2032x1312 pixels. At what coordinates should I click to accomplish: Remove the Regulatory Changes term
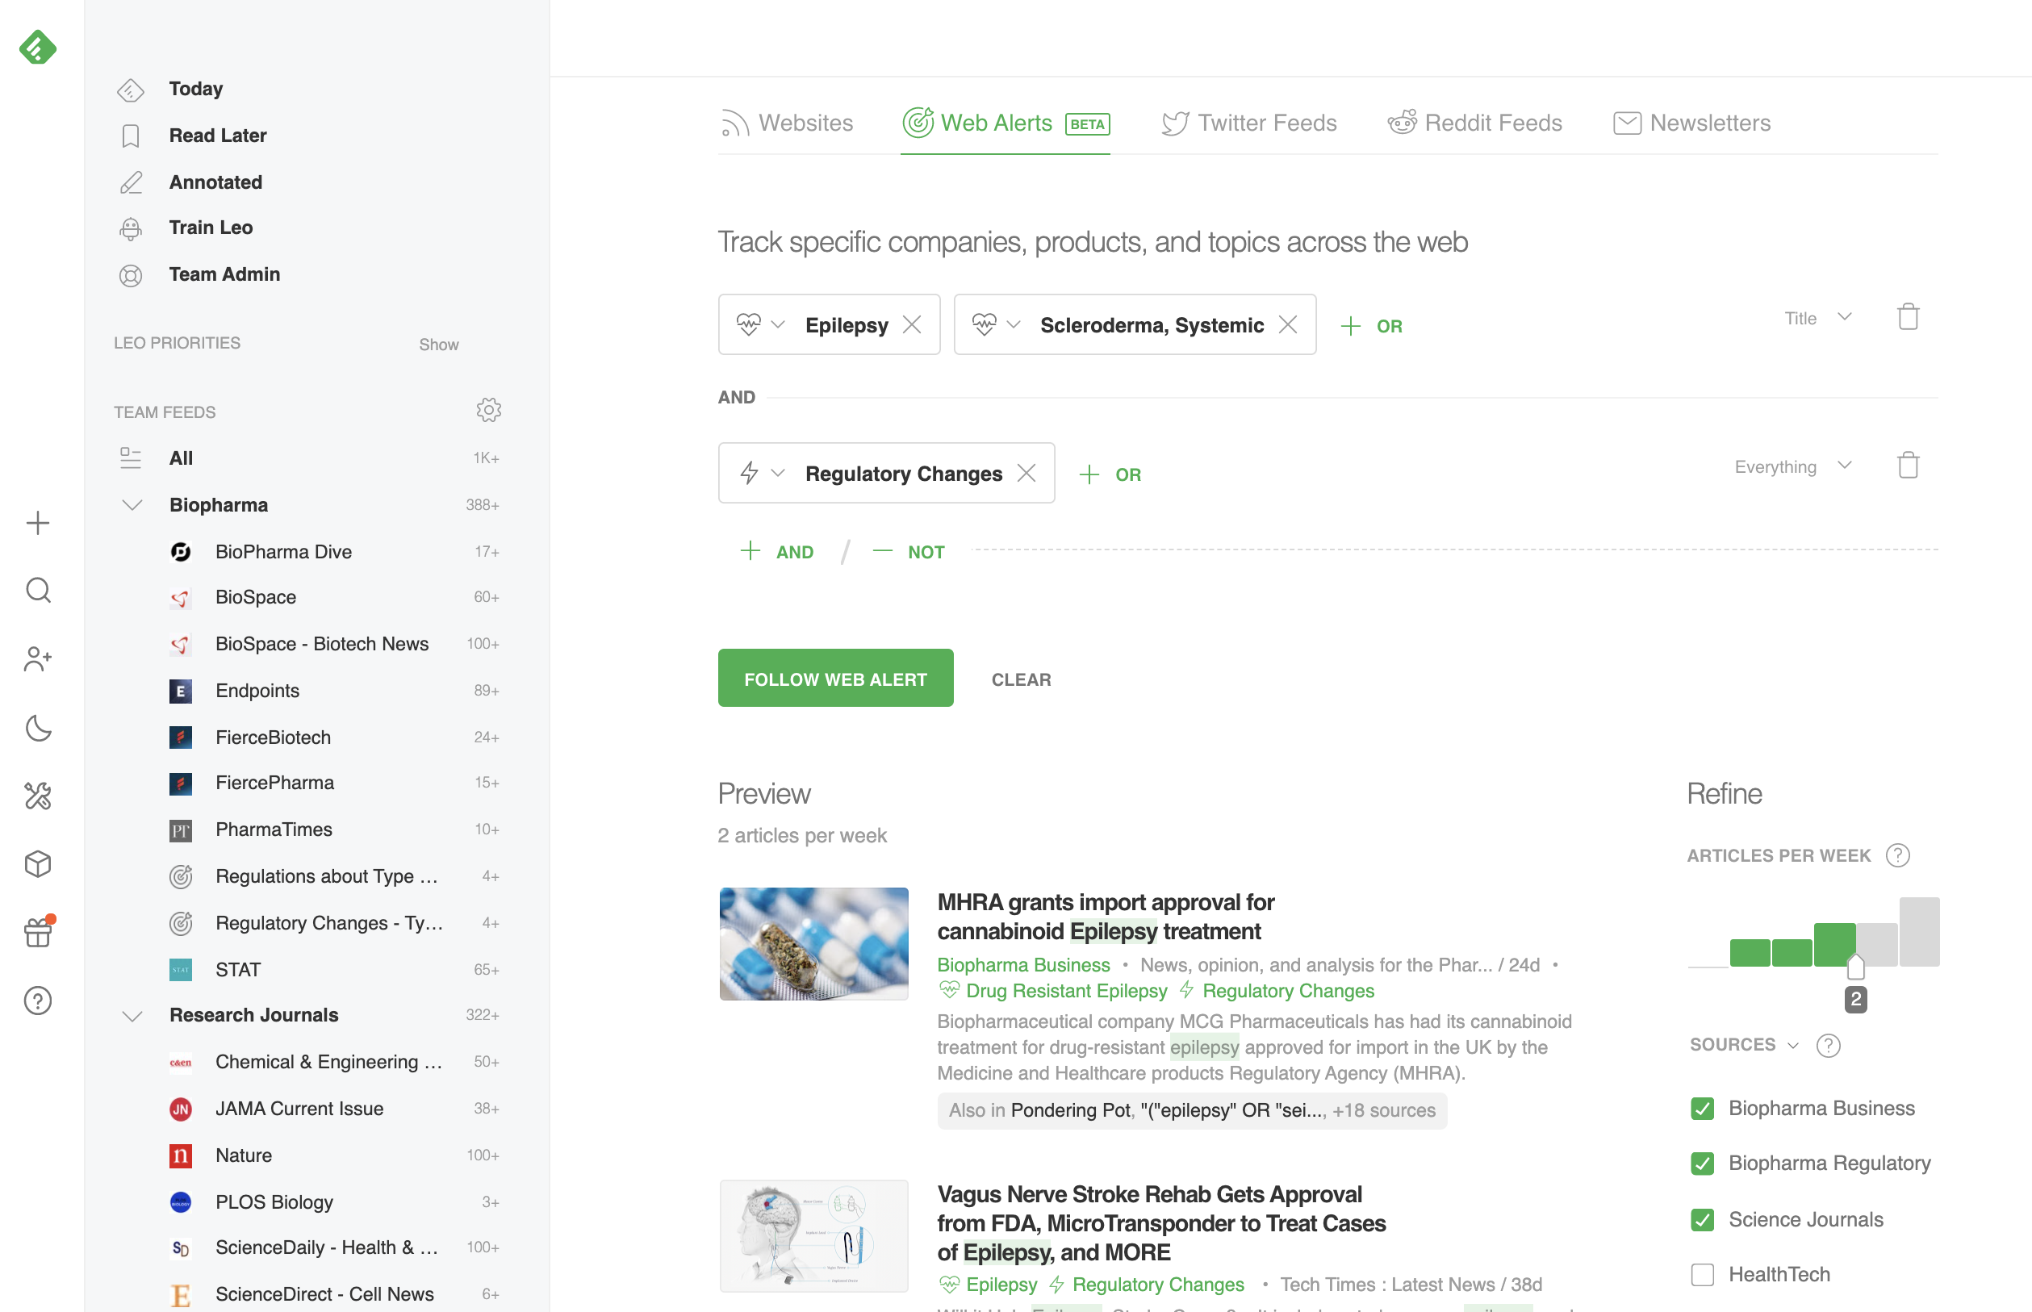[x=1026, y=473]
